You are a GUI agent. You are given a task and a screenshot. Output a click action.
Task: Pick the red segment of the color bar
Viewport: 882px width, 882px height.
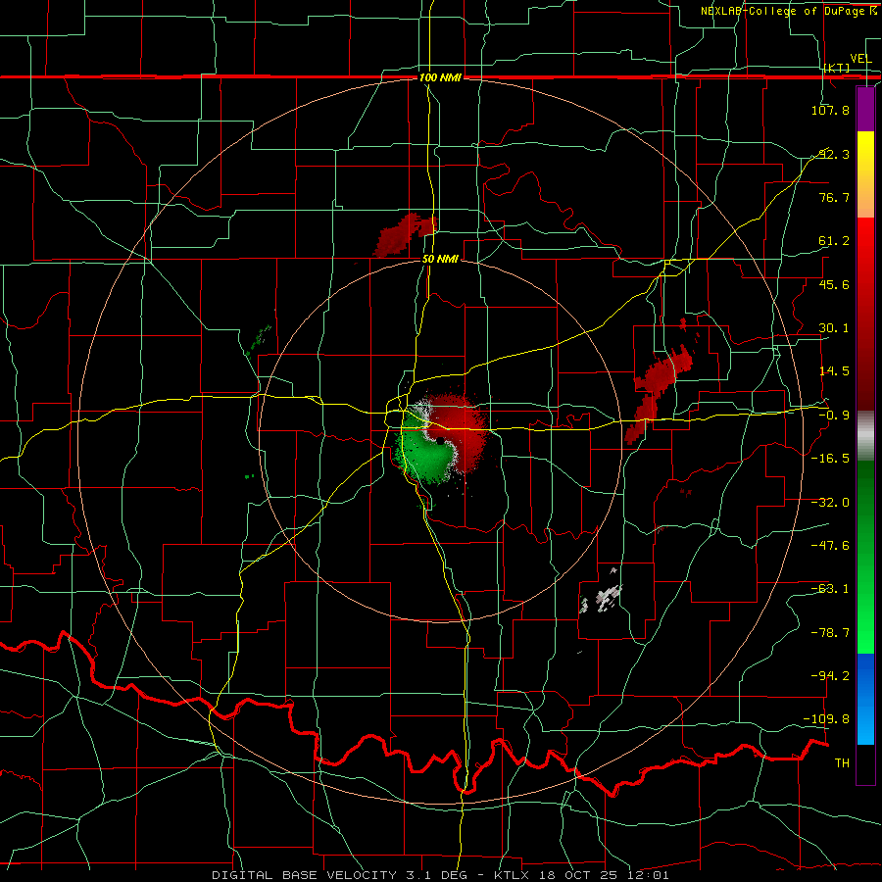(x=865, y=314)
